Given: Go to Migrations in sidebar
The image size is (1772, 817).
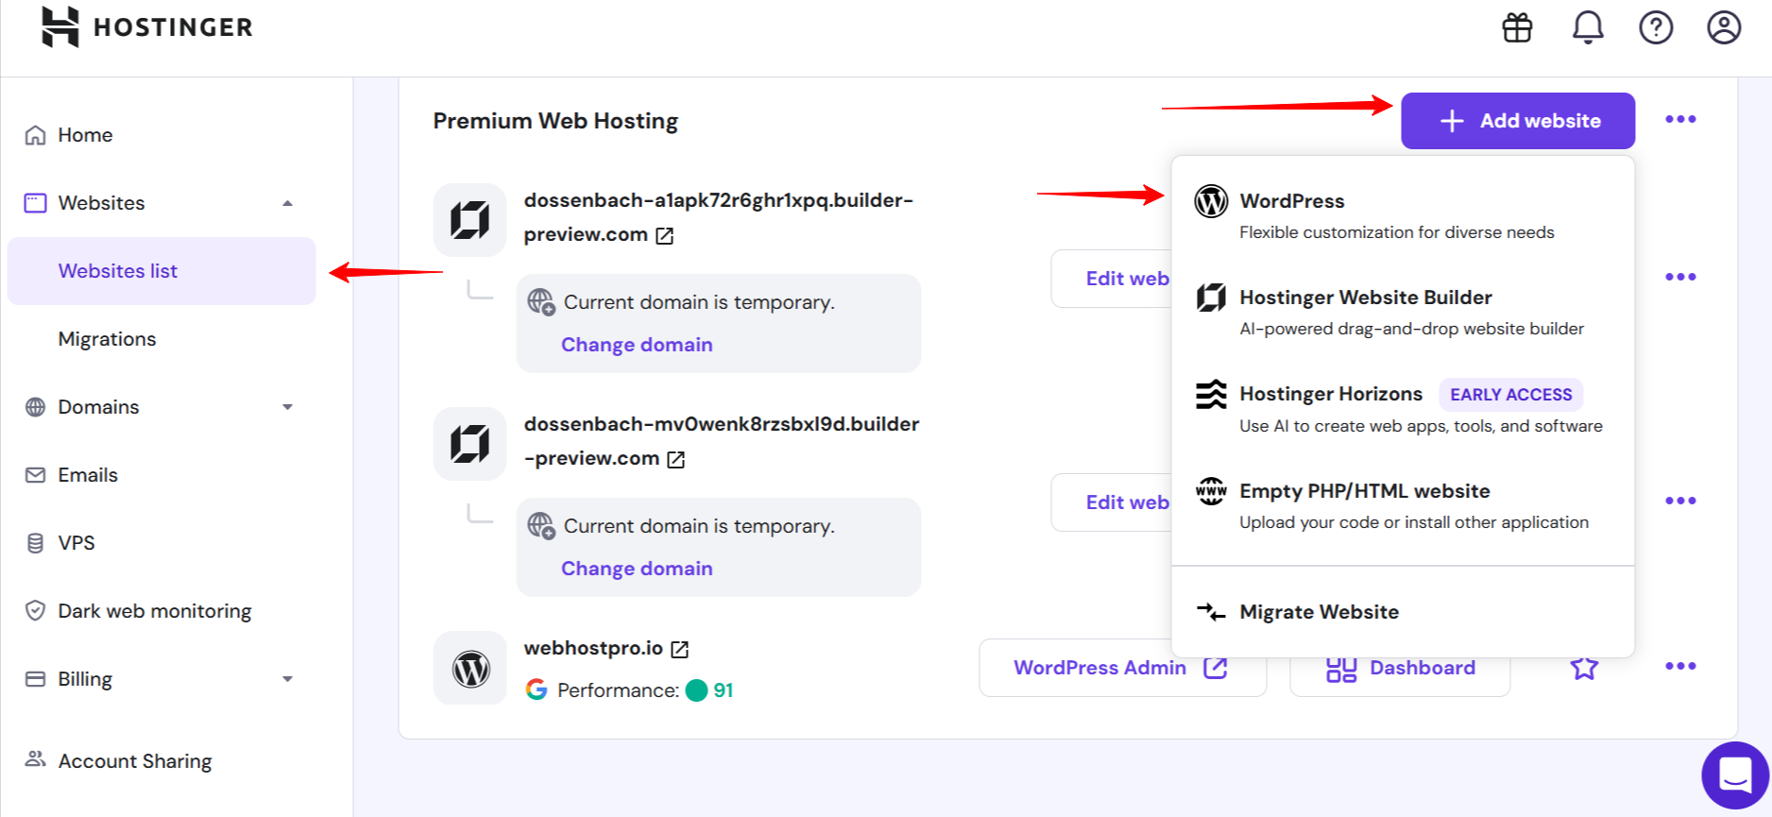Looking at the screenshot, I should [x=107, y=339].
